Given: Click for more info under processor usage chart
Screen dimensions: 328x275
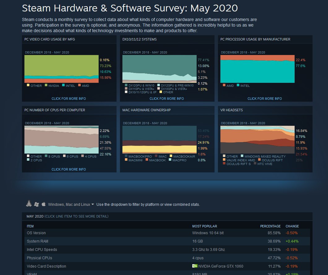Looking at the screenshot, I should (265, 99).
